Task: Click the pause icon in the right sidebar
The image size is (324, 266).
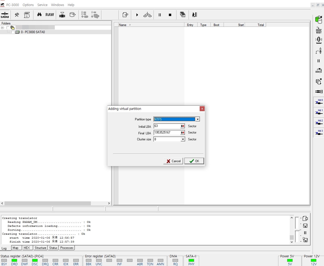Action: click(318, 61)
